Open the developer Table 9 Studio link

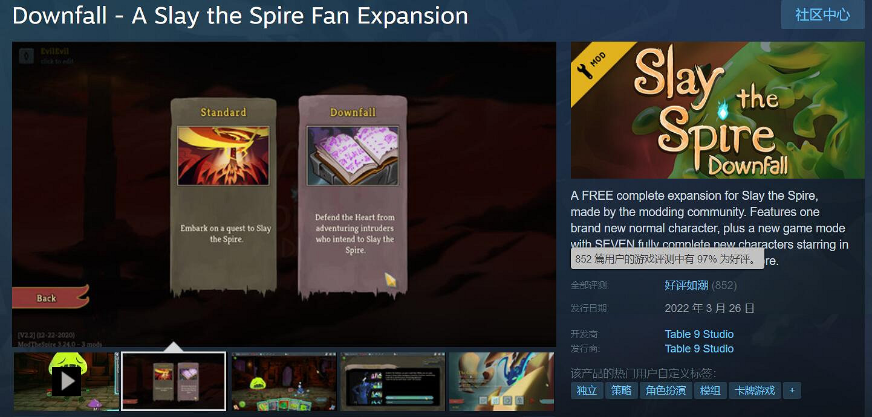click(x=699, y=334)
